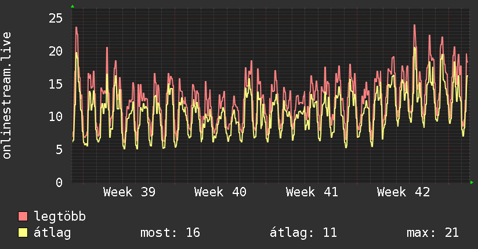Click the Week 42 axis label
The width and height of the screenshot is (478, 249).
tap(403, 192)
